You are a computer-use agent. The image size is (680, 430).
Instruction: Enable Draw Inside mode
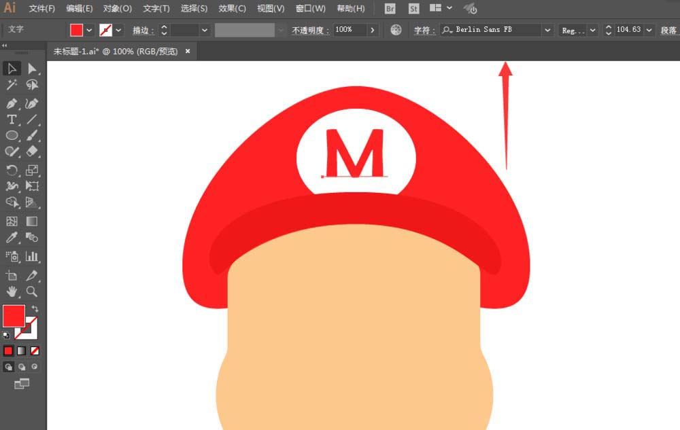[x=35, y=367]
